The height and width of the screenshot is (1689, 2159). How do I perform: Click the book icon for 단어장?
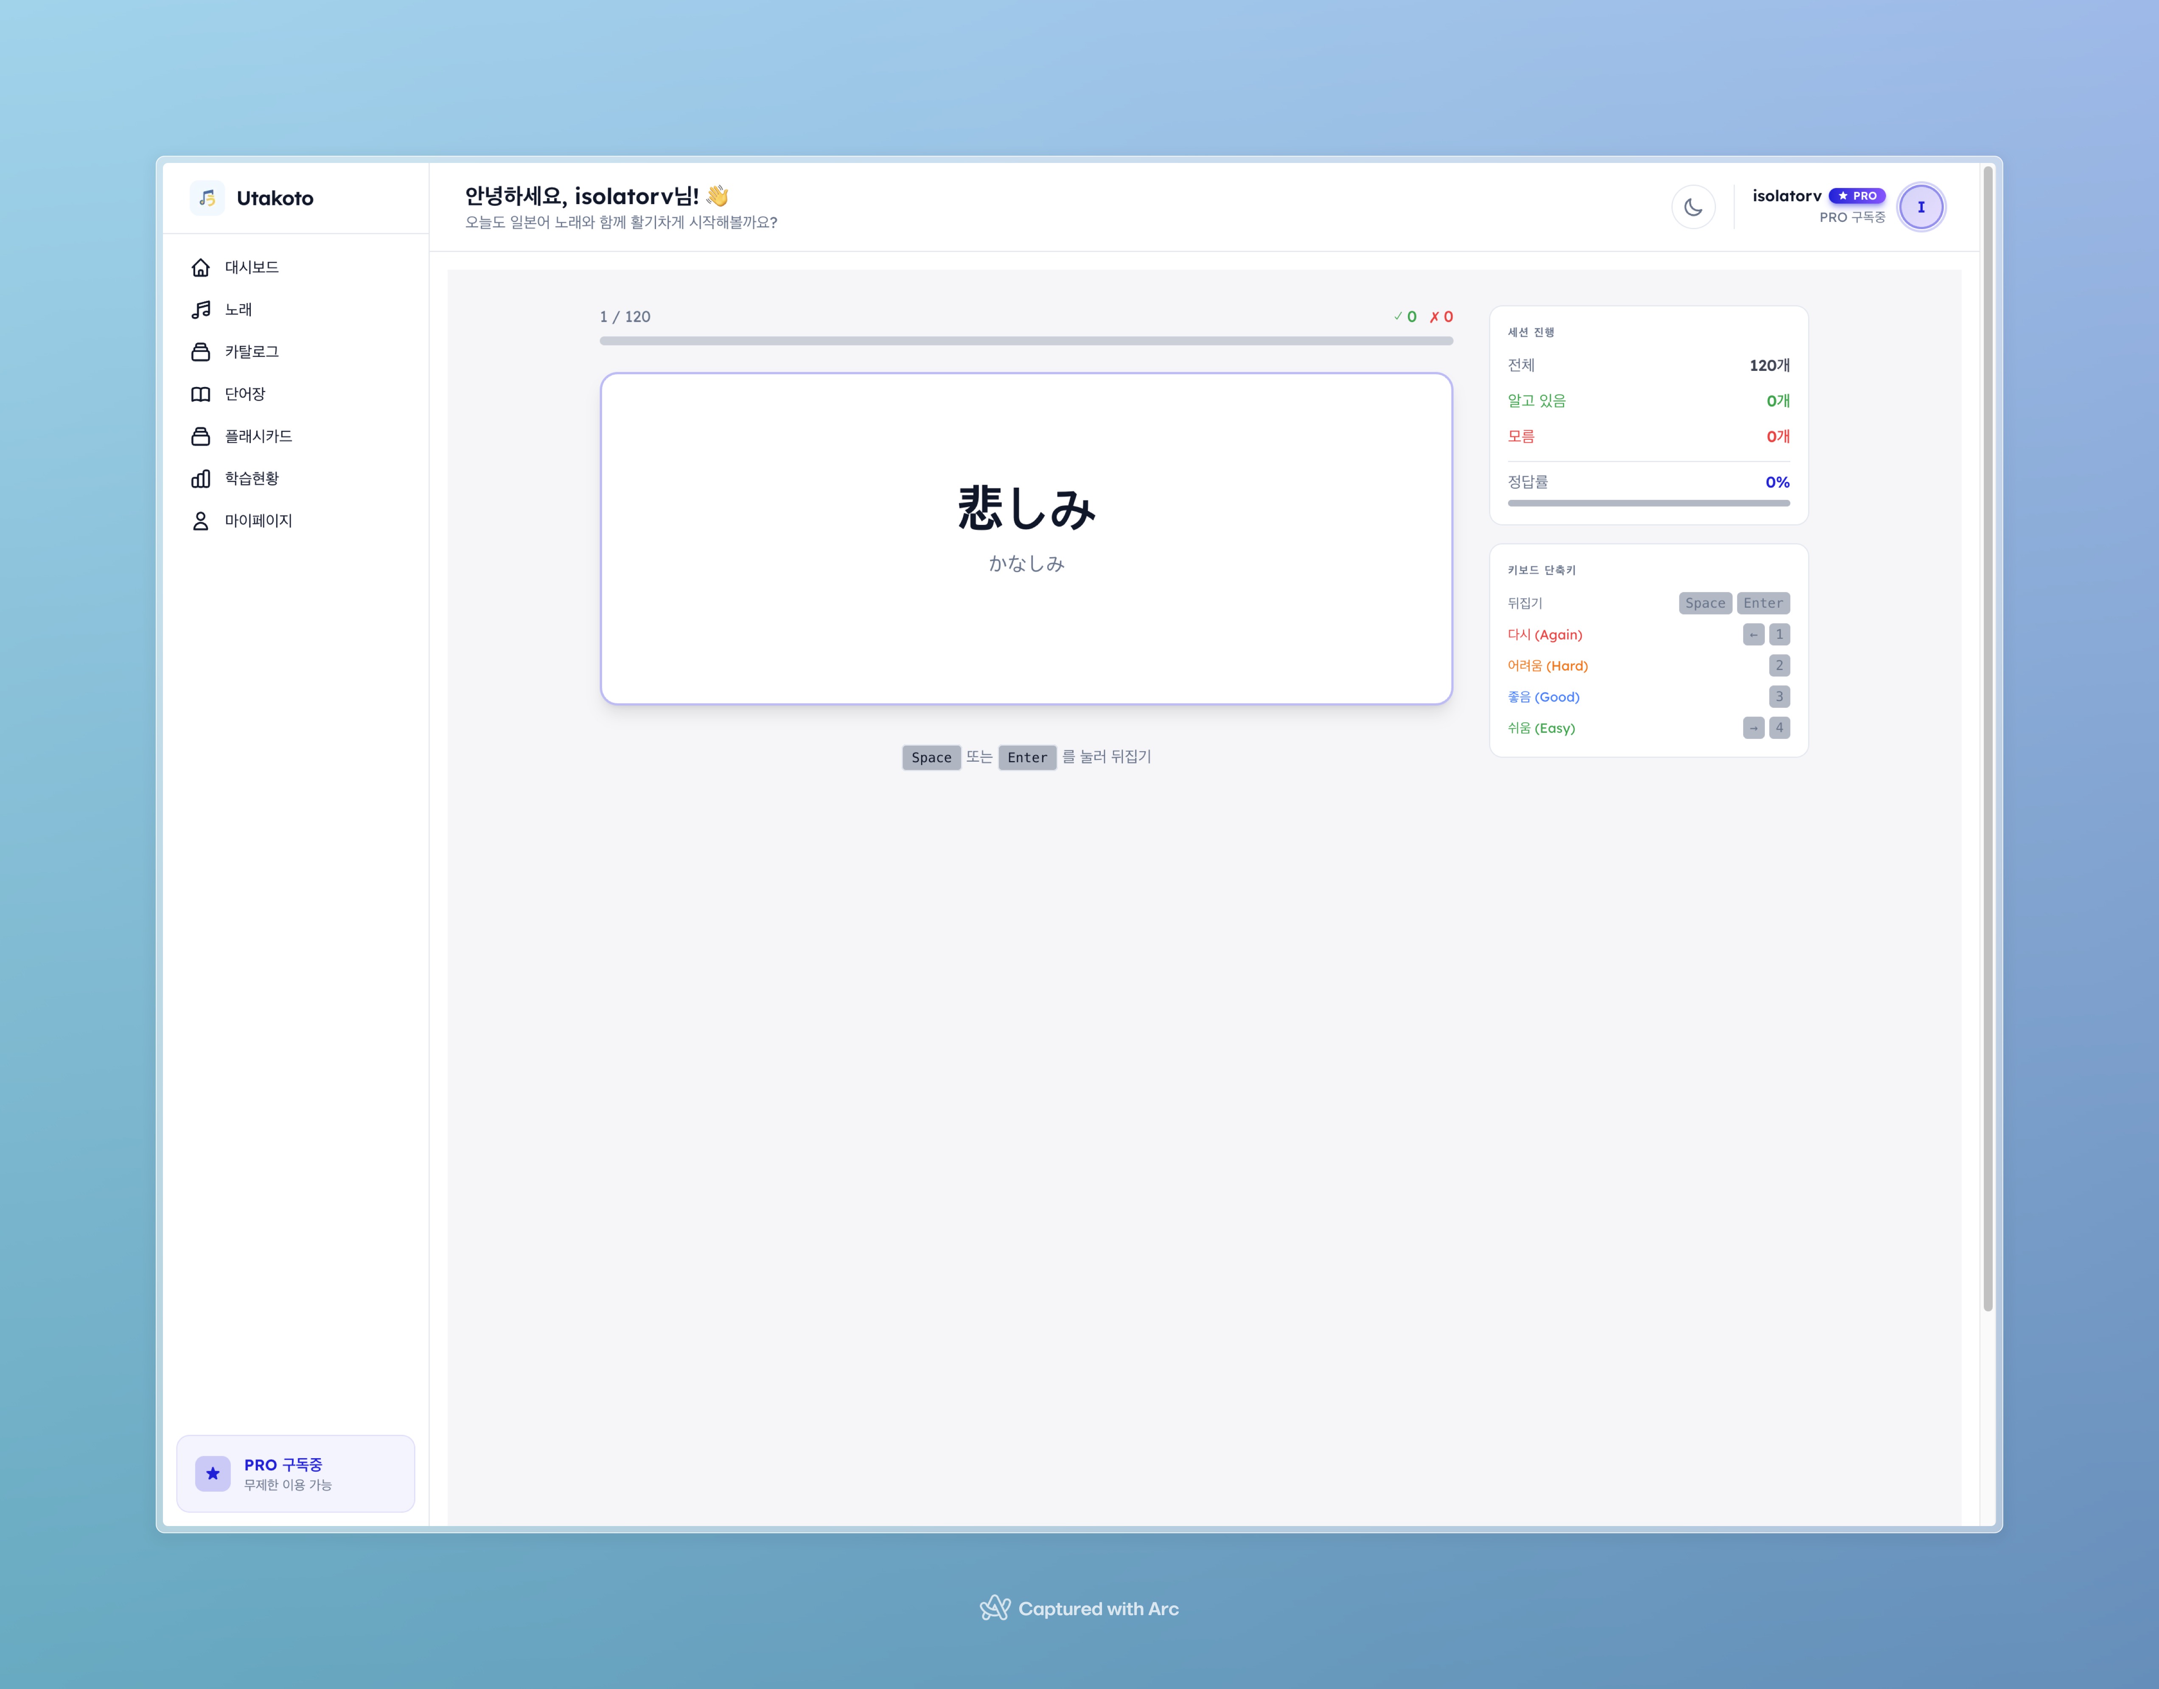click(201, 393)
